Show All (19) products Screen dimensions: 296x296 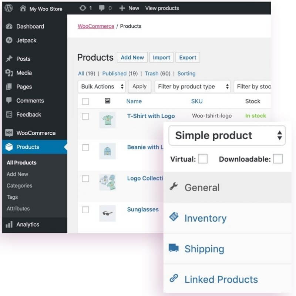pyautogui.click(x=87, y=73)
